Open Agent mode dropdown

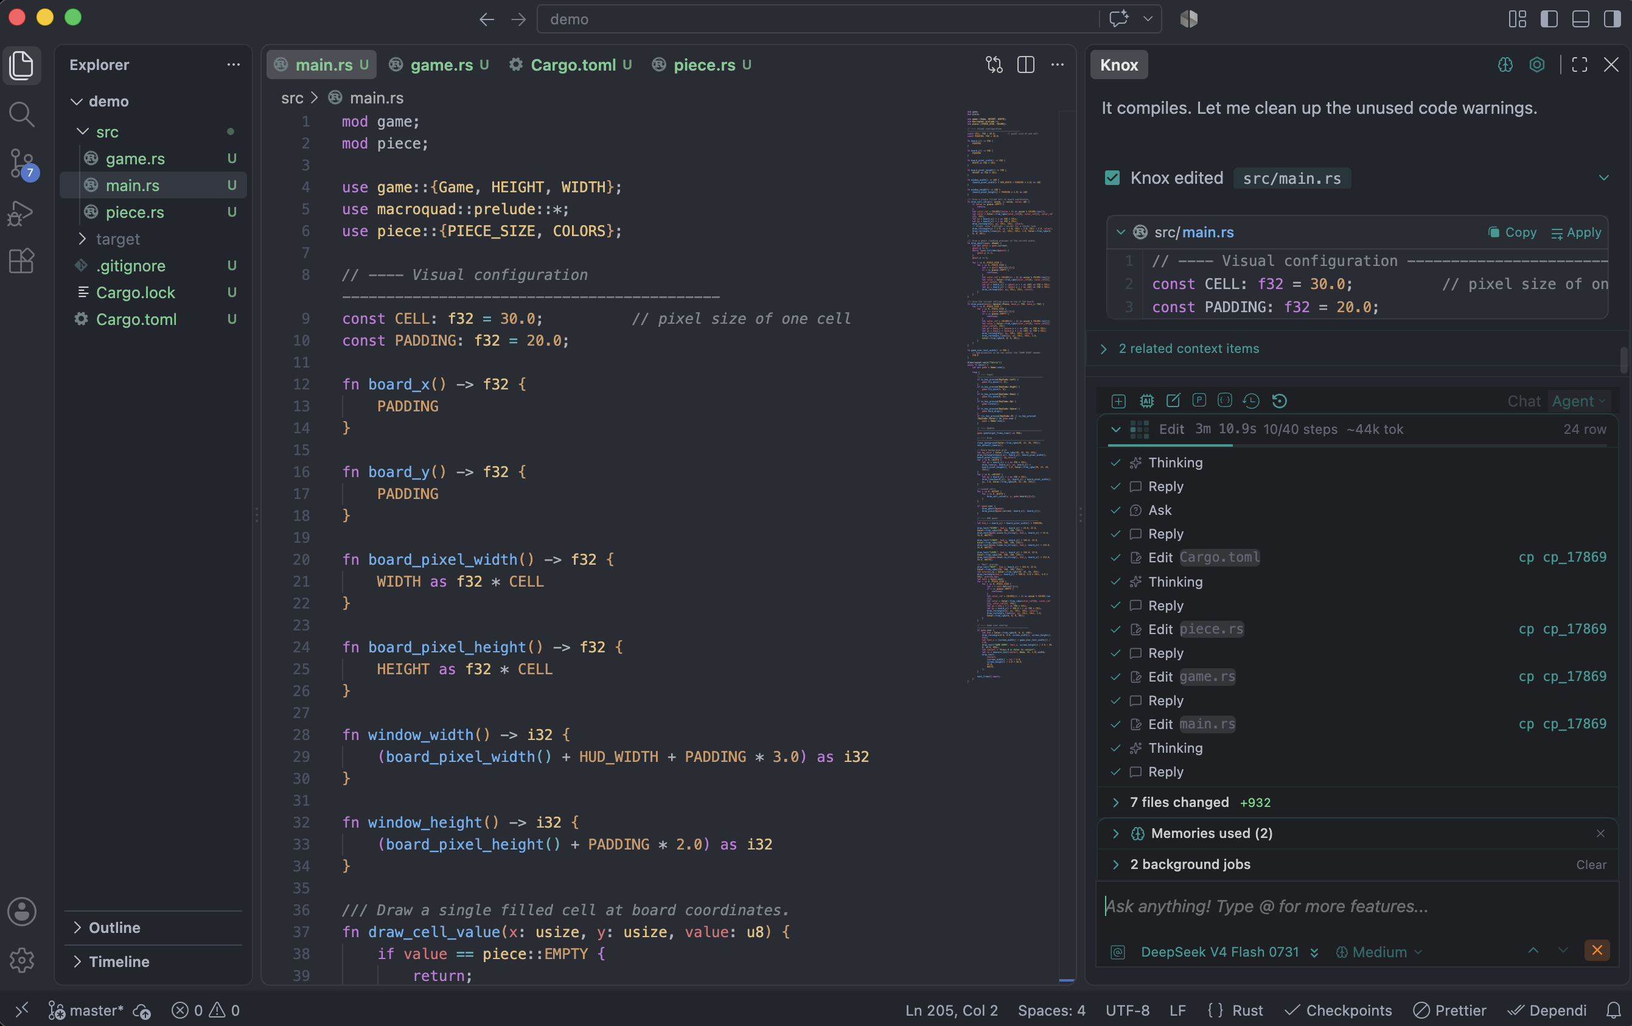tap(1579, 401)
